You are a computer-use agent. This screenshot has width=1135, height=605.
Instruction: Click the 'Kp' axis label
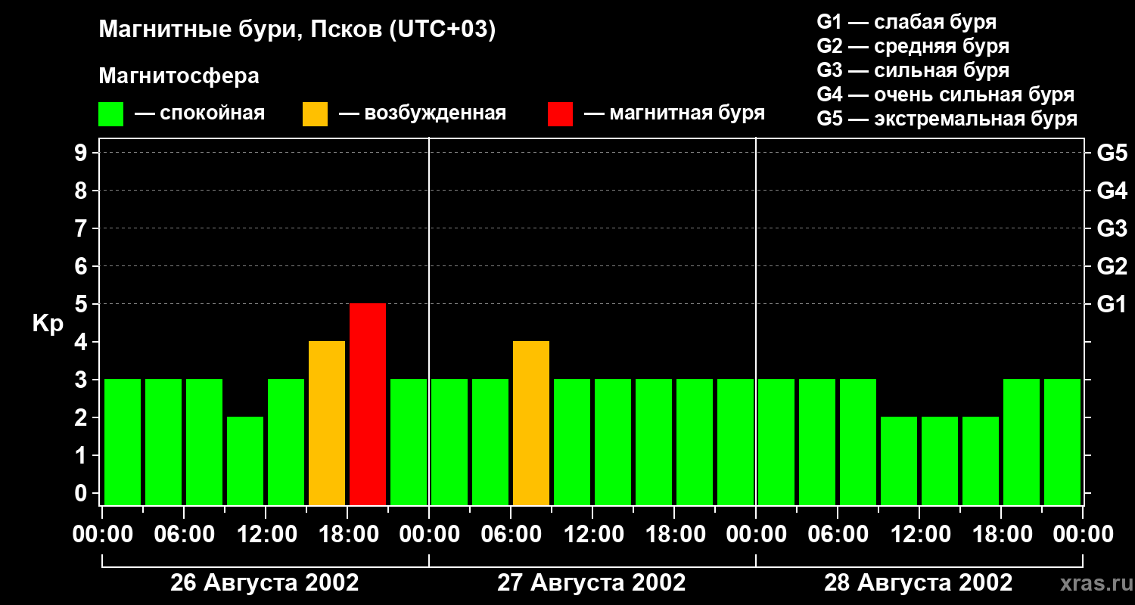click(48, 324)
